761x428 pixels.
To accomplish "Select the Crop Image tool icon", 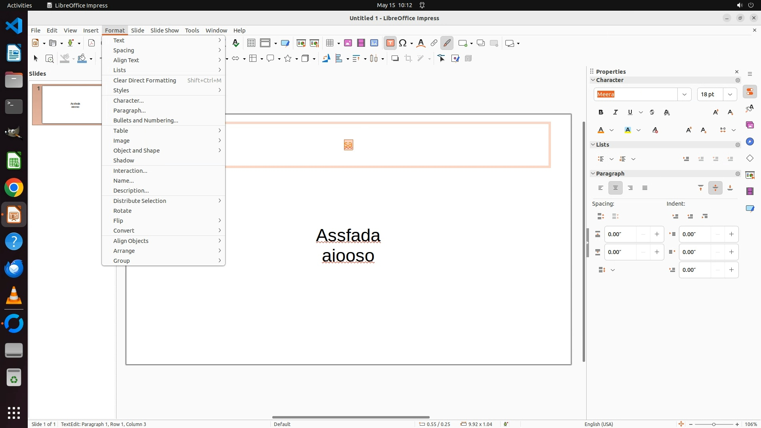I will click(x=408, y=59).
